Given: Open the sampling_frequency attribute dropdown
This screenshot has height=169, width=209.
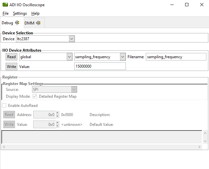Looking at the screenshot, I should tap(123, 57).
